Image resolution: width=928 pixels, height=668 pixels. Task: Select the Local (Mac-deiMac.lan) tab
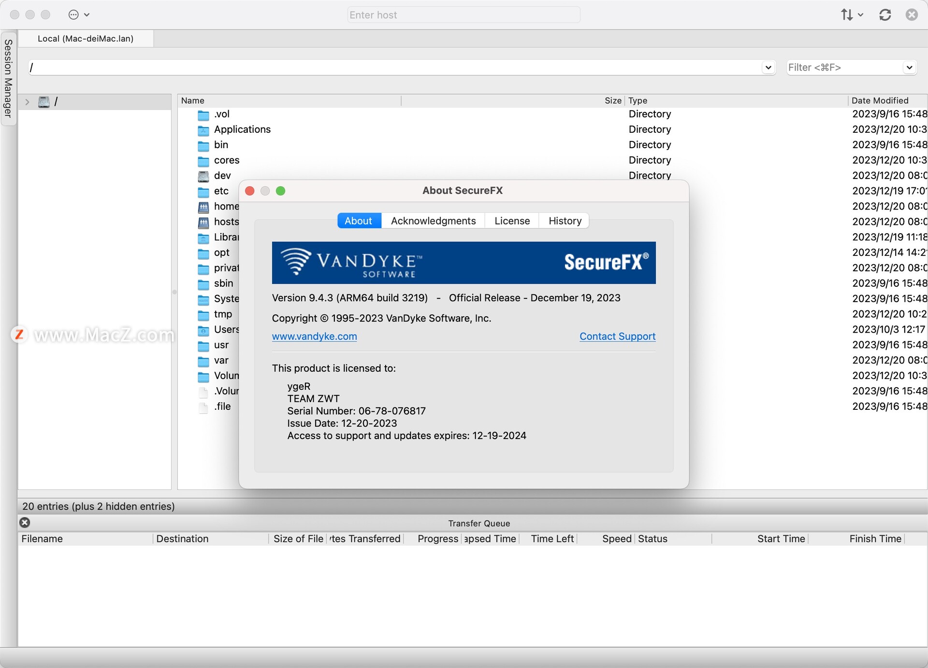(86, 39)
